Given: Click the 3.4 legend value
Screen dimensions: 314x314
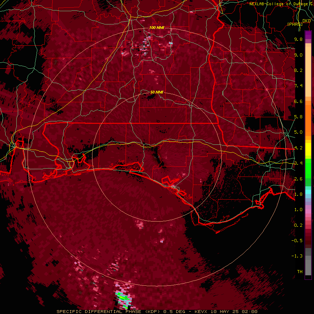Looking at the screenshot, I should tap(298, 163).
